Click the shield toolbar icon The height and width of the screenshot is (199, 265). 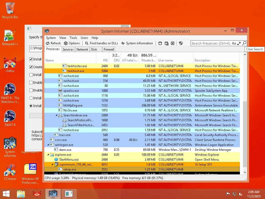[181, 43]
